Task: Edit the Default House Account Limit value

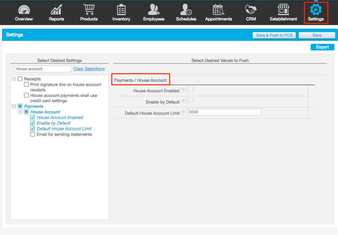Action: pos(225,112)
